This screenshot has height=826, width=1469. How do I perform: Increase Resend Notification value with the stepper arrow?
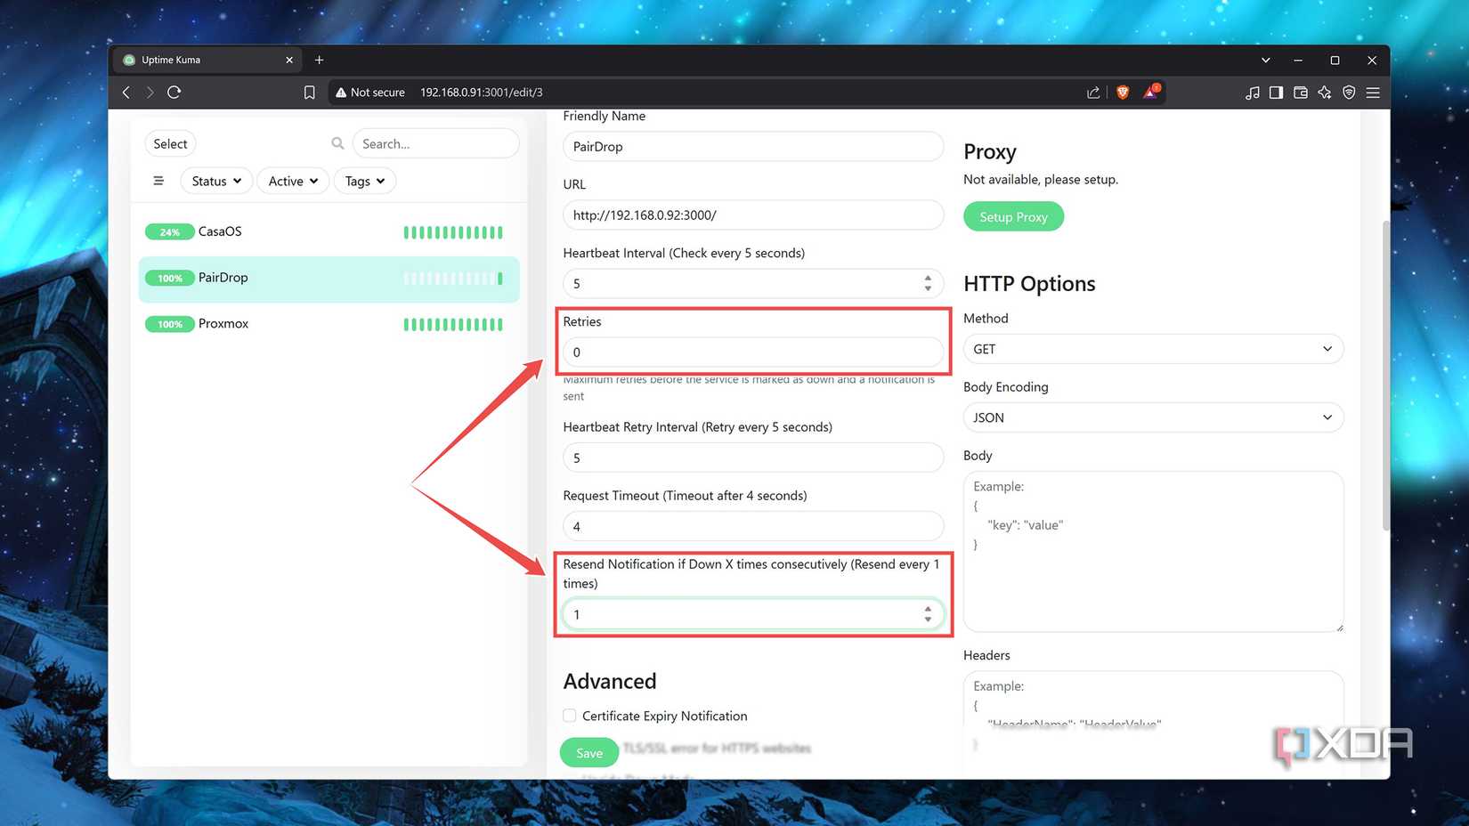pyautogui.click(x=928, y=609)
